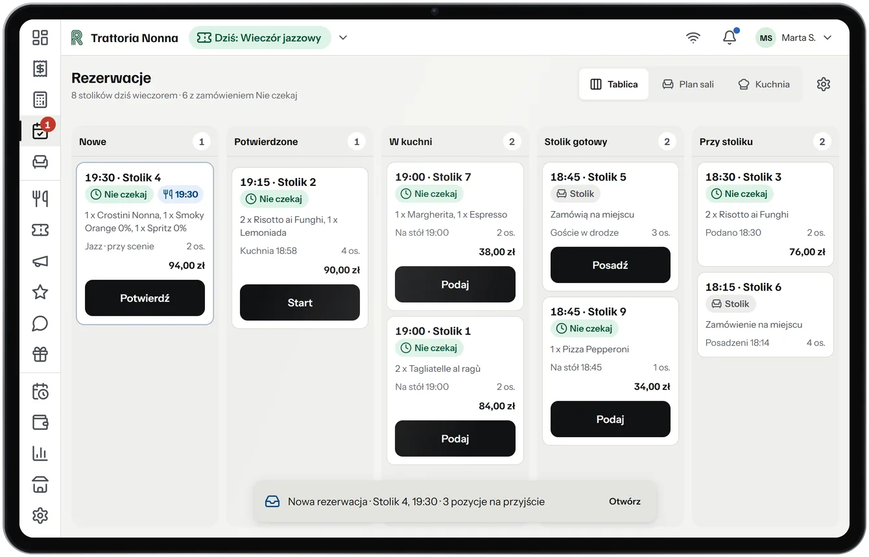Click the ticket icon in the sidebar

click(40, 230)
